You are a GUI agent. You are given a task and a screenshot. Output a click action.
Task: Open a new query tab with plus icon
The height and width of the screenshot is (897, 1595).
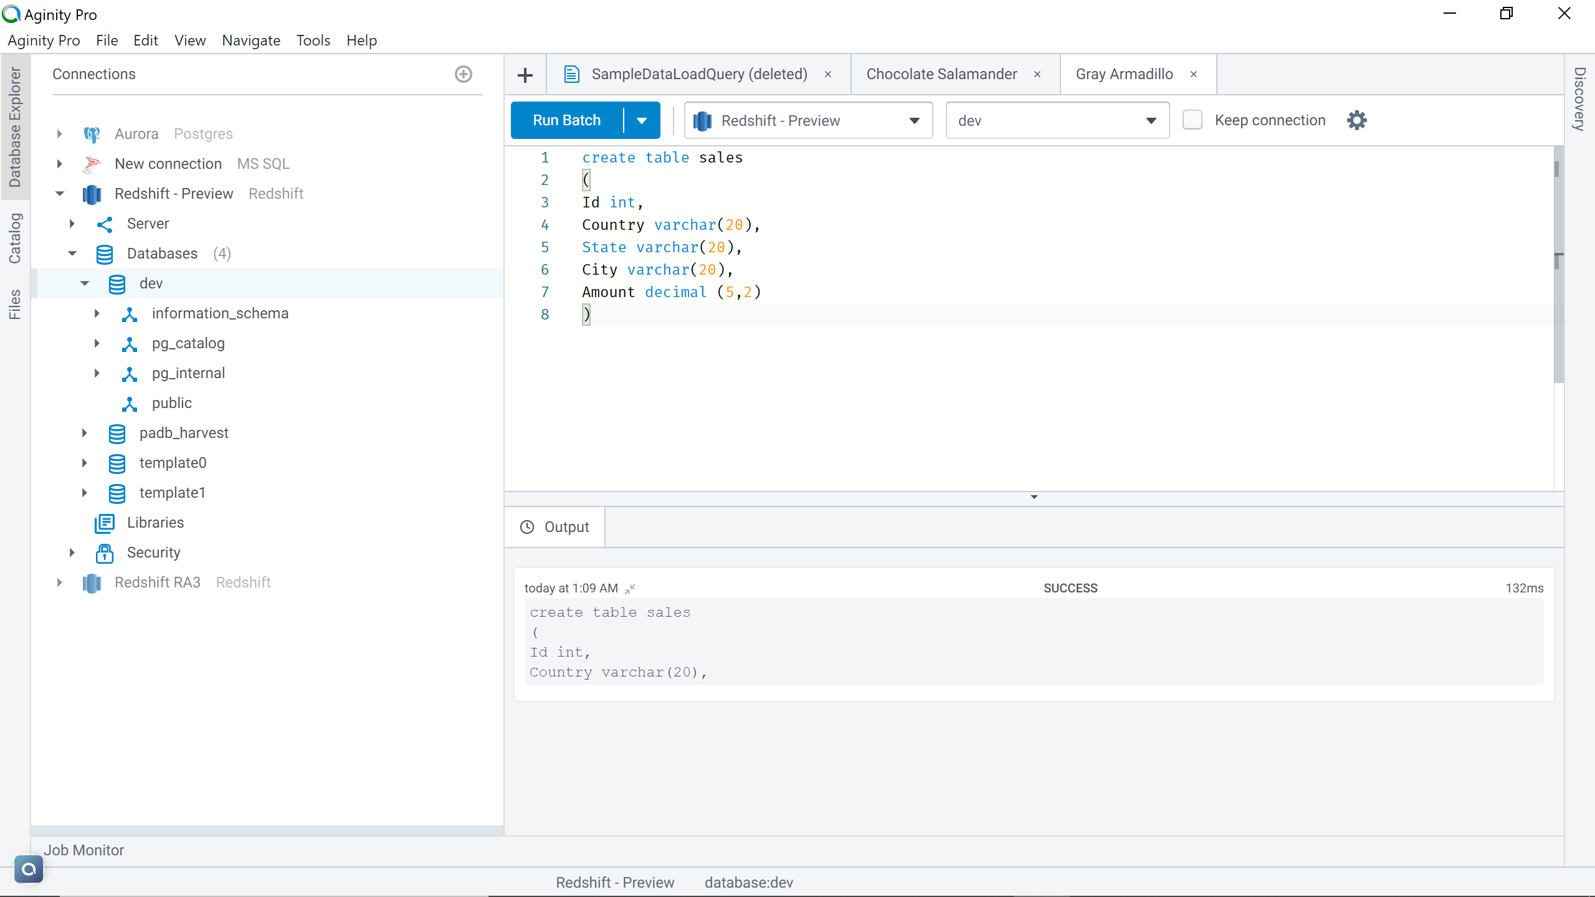click(525, 75)
